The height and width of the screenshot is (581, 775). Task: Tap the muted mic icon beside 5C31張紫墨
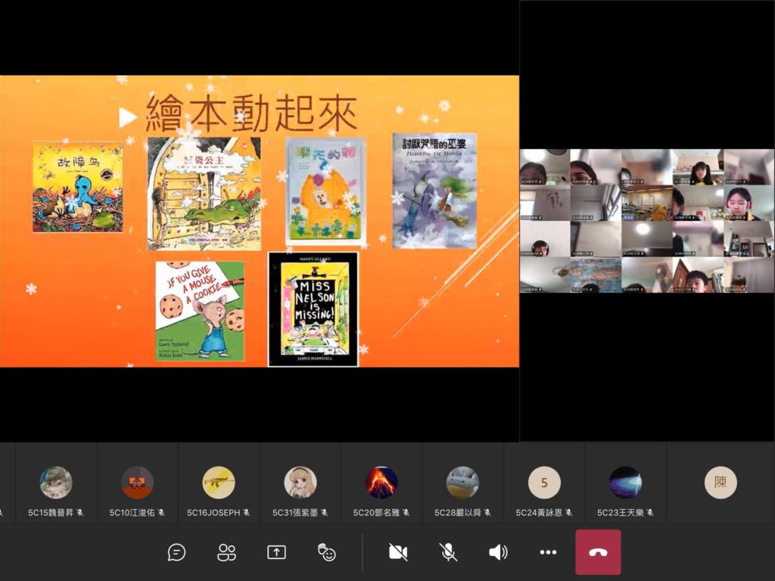(x=324, y=513)
